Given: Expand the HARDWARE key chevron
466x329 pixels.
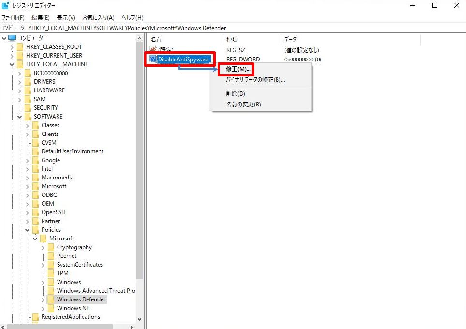Looking at the screenshot, I should tap(20, 91).
